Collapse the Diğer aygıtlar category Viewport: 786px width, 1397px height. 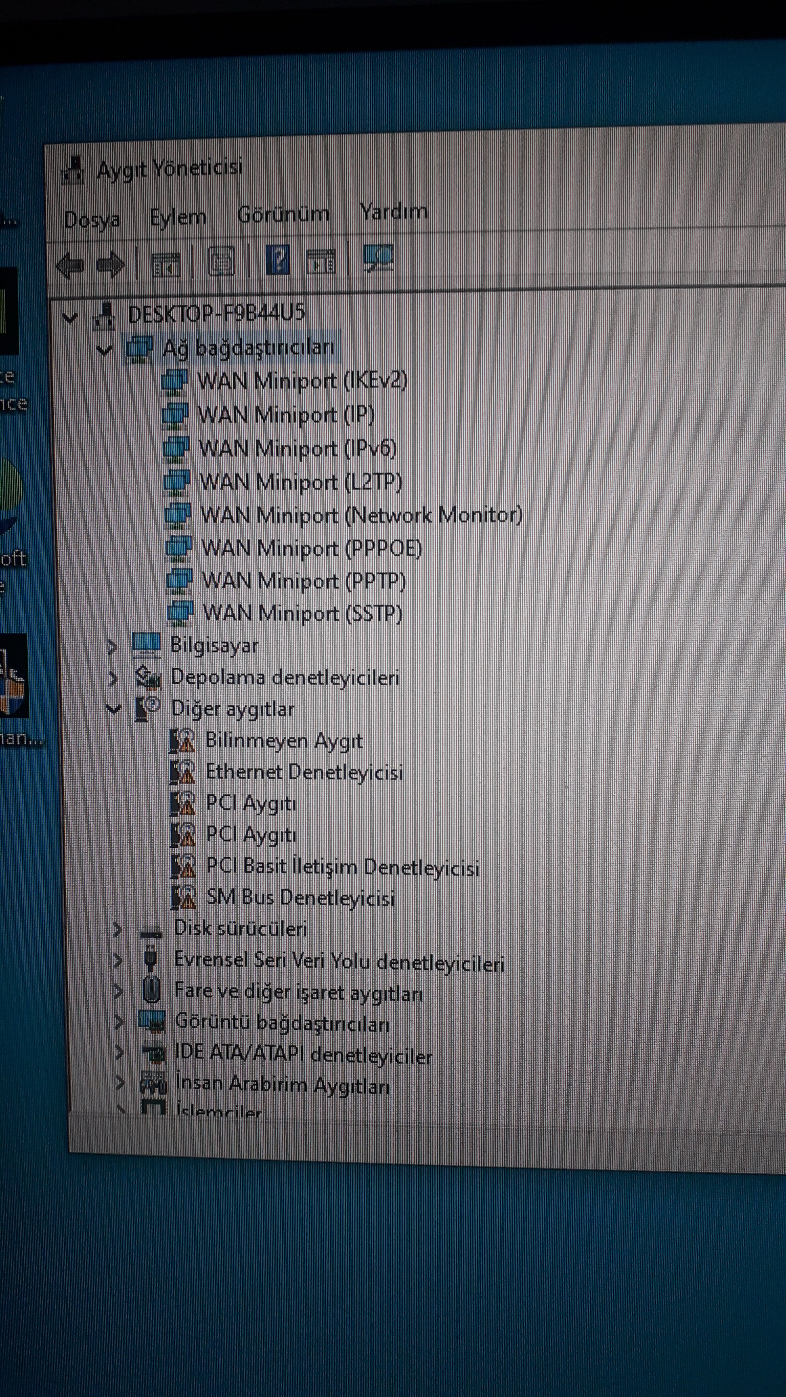pyautogui.click(x=113, y=709)
